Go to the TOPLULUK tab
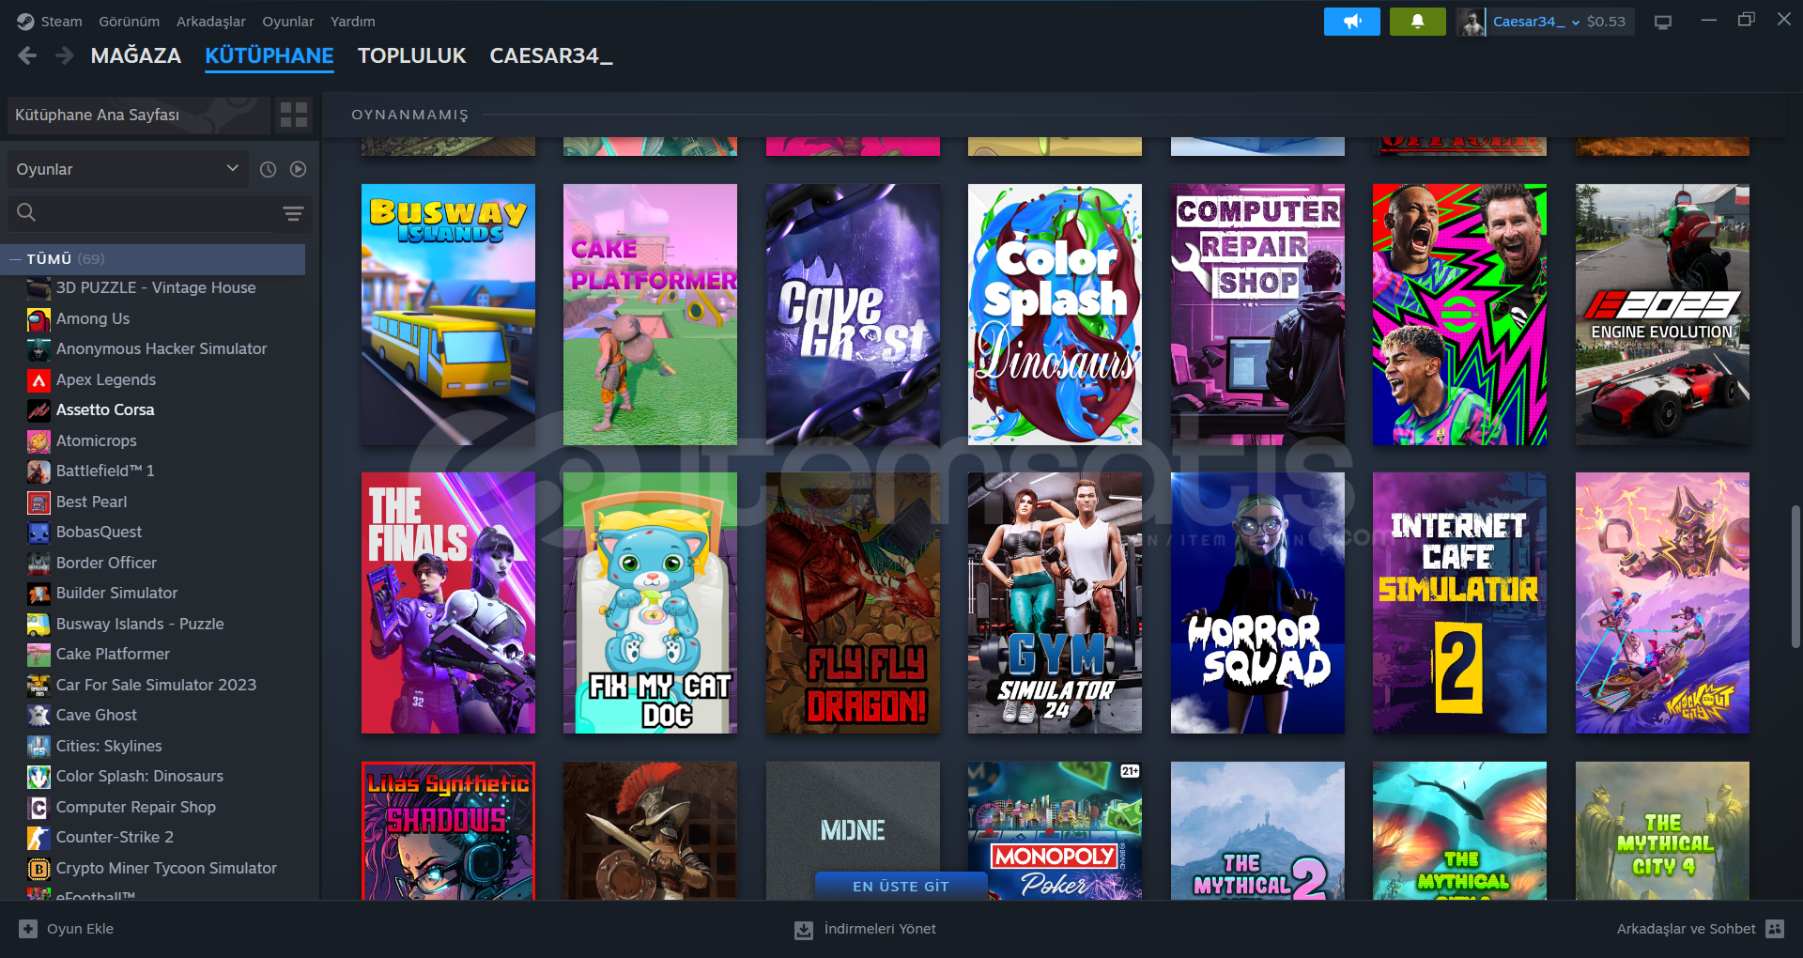1803x958 pixels. 411,56
